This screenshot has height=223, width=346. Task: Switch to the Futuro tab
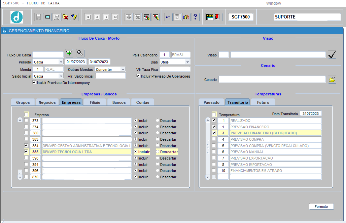[x=263, y=102]
